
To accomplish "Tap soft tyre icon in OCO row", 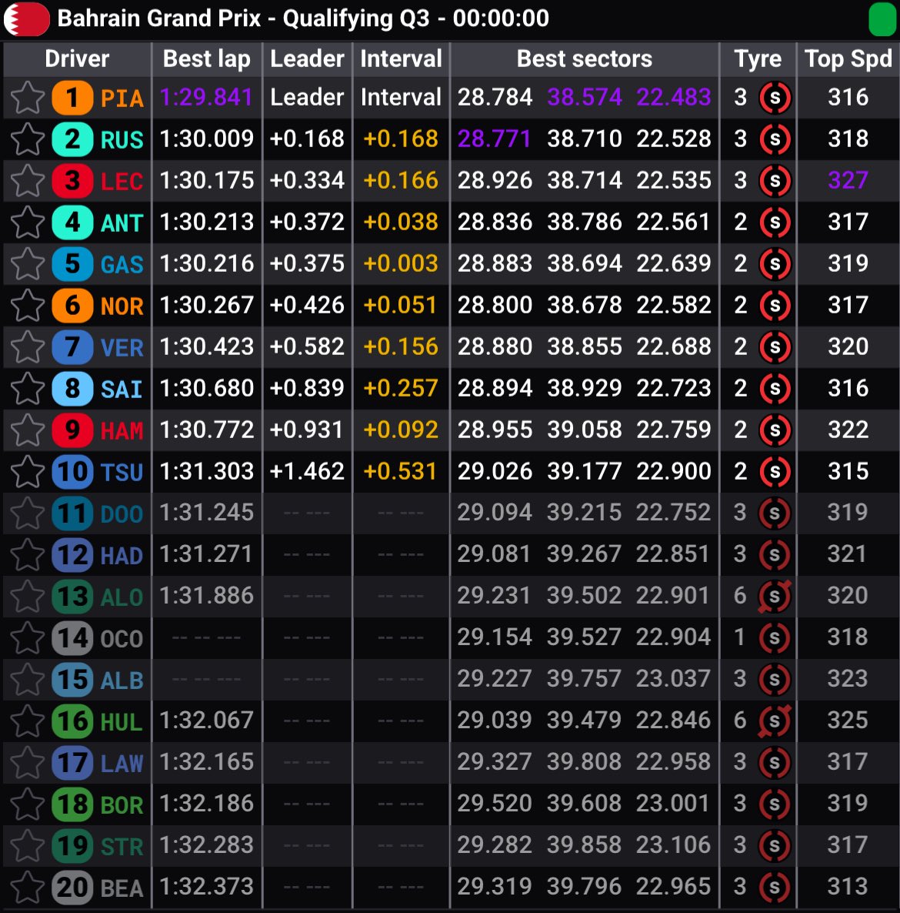I will (775, 638).
